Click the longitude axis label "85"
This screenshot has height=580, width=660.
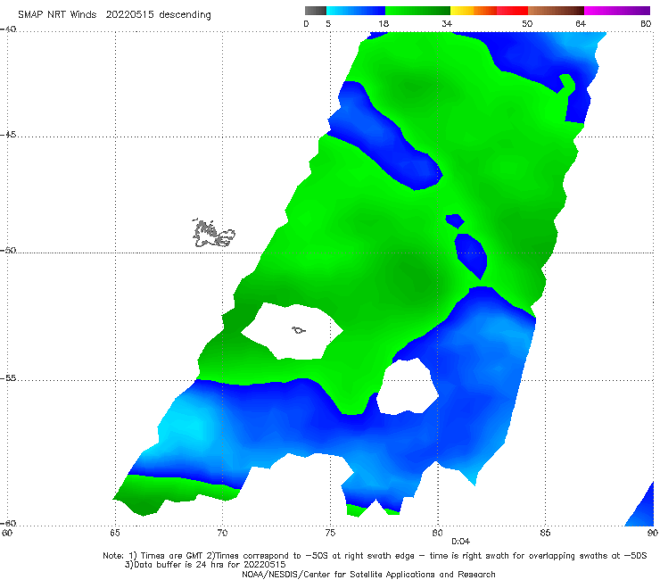(x=545, y=533)
